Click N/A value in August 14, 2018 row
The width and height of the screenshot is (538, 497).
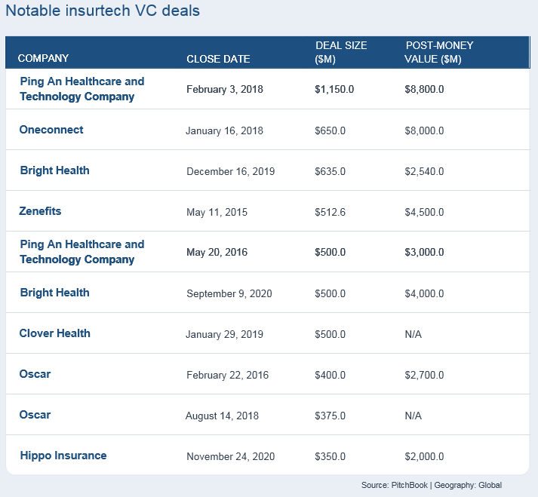[413, 416]
